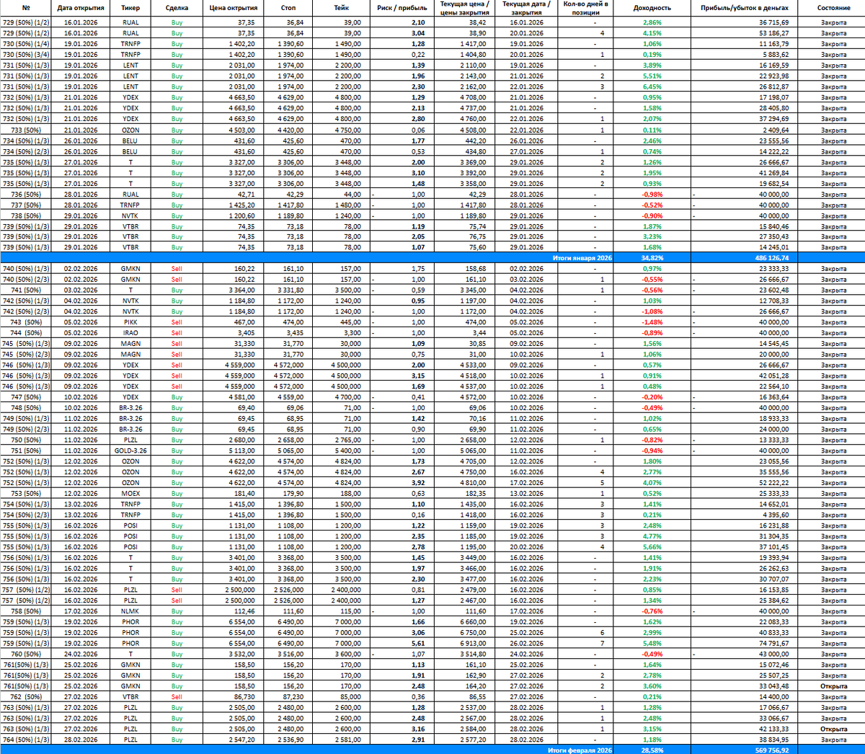Viewport: 865px width, 754px height.
Task: Click the profit value 36 715,69
Action: [x=774, y=22]
